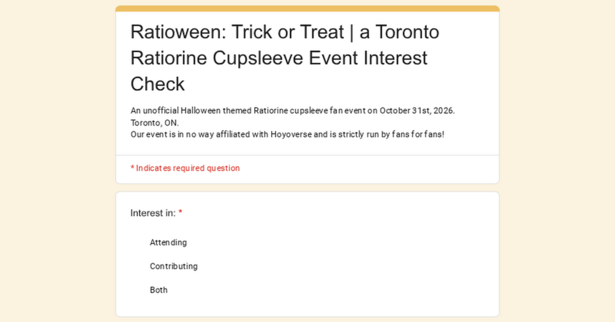Click the "October 31st, 2026" date text
615x322 pixels.
click(x=417, y=110)
